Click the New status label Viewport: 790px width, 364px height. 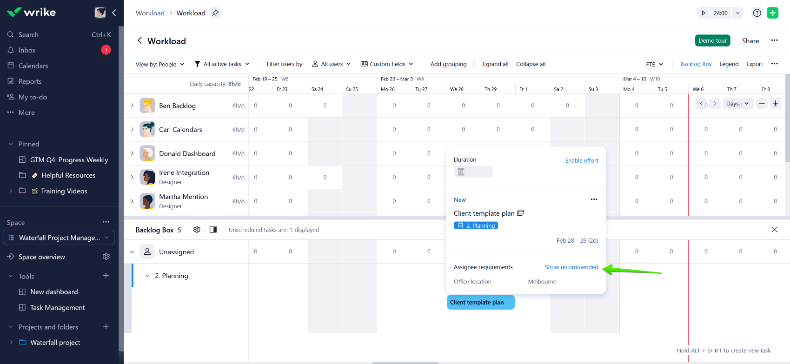(460, 199)
